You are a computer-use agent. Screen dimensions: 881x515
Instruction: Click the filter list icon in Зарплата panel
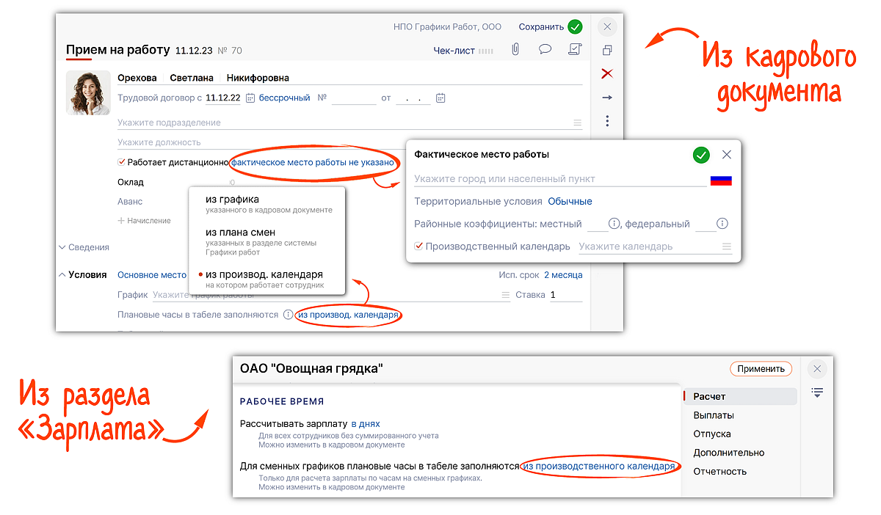pyautogui.click(x=817, y=393)
